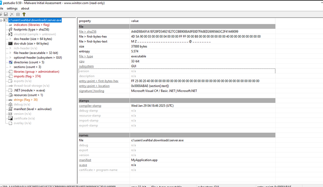323x187 pixels.
Task: Select the SHA256 hash value cell
Action: coord(185,32)
